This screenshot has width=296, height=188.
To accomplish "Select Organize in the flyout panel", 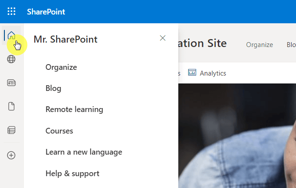I will pyautogui.click(x=61, y=67).
